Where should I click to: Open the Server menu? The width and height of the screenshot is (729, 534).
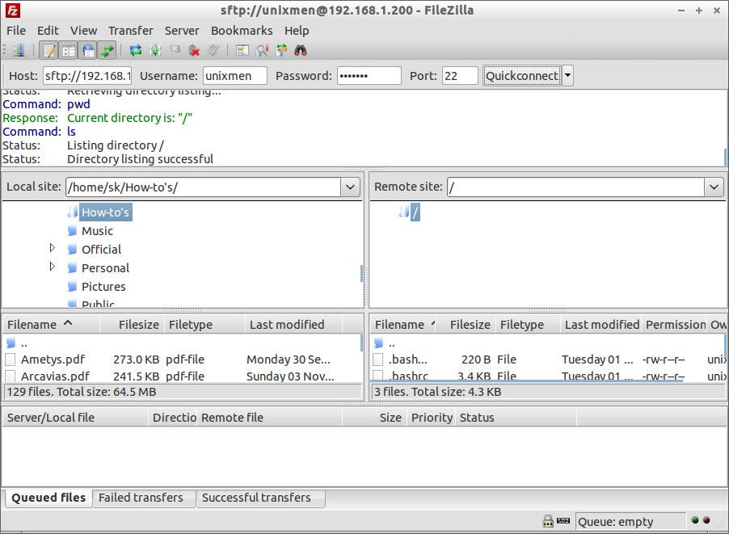coord(182,31)
